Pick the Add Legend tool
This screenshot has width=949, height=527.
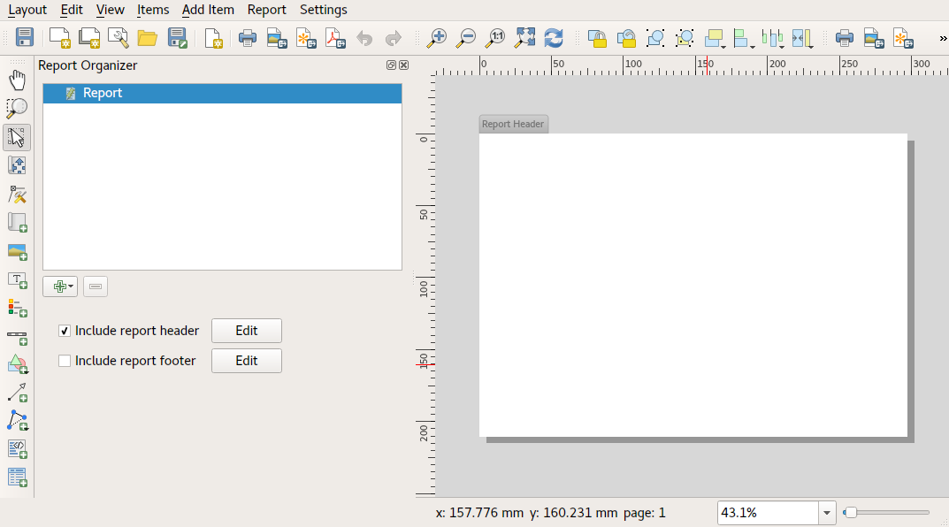click(17, 308)
